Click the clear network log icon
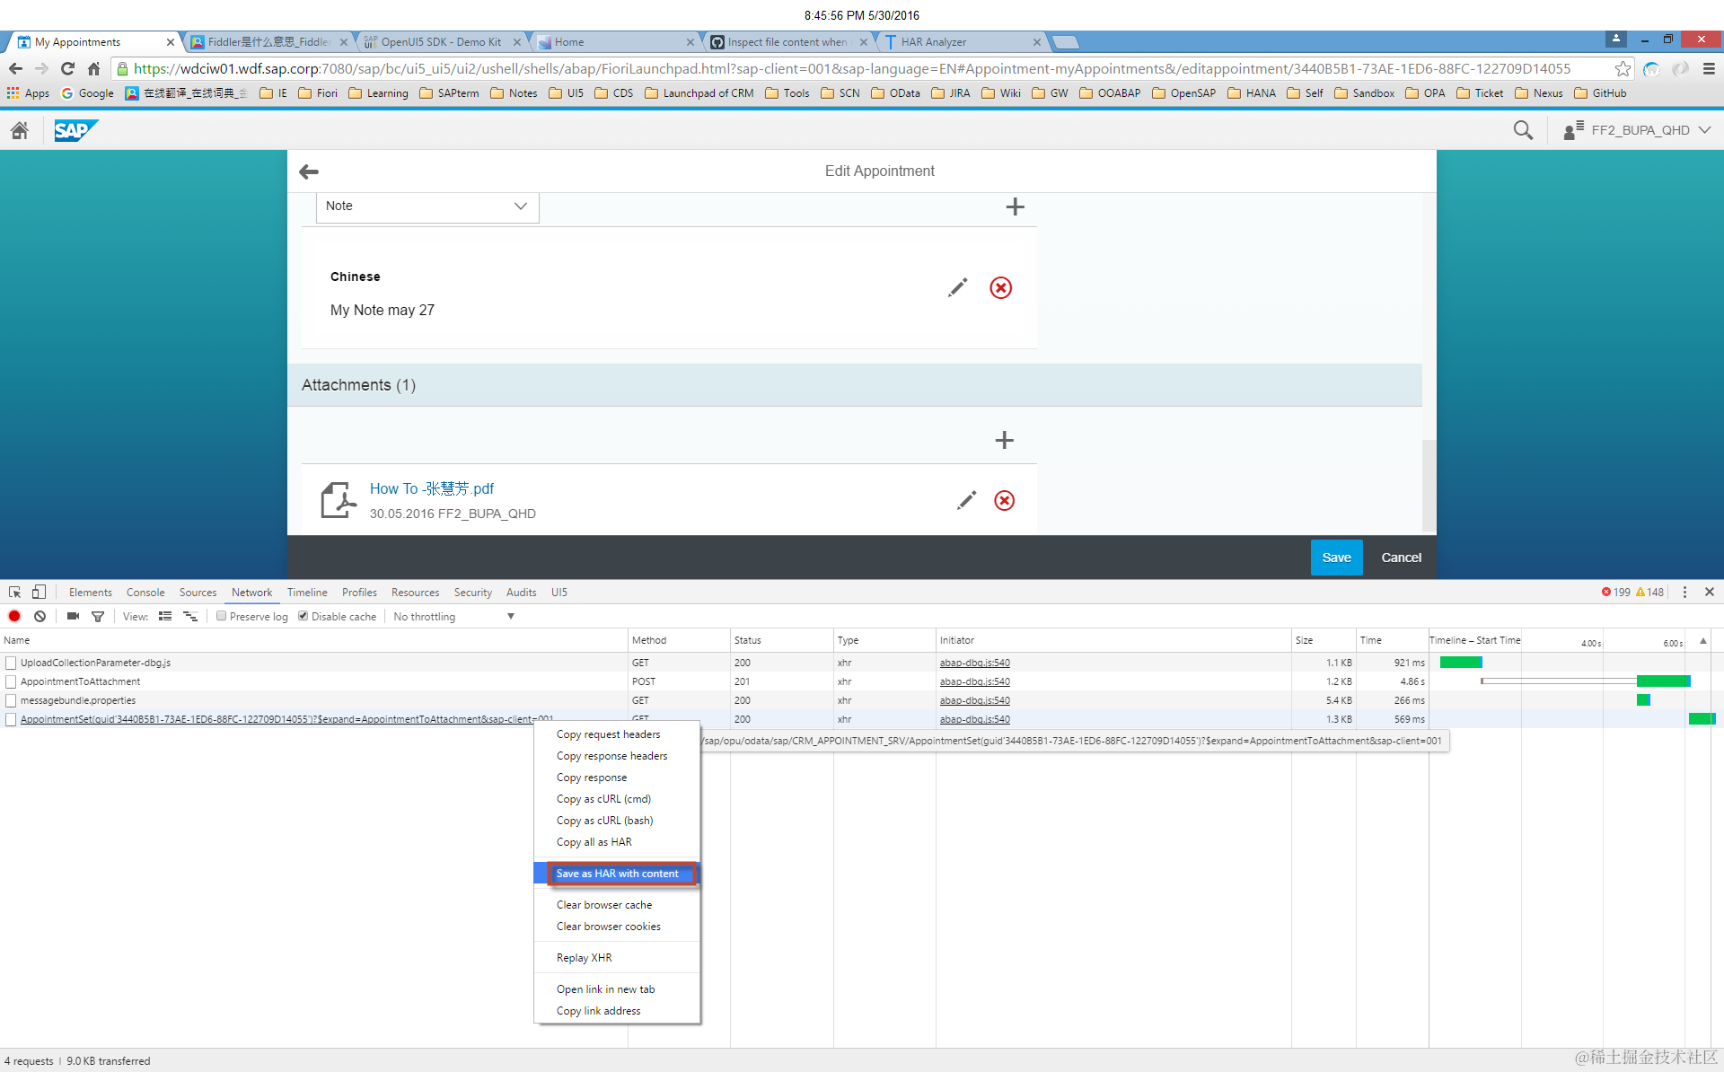Screen dimensions: 1724x1072 [40, 616]
